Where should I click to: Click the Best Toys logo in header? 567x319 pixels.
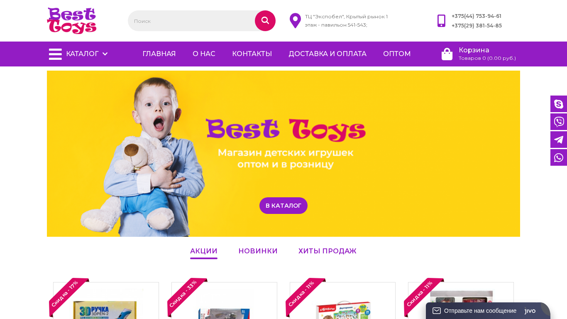[x=72, y=21]
